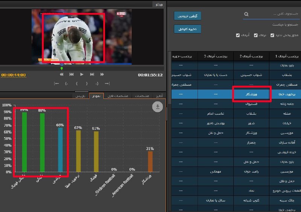Click the ذخیره کارتابل button
This screenshot has width=301, height=212.
(x=187, y=29)
